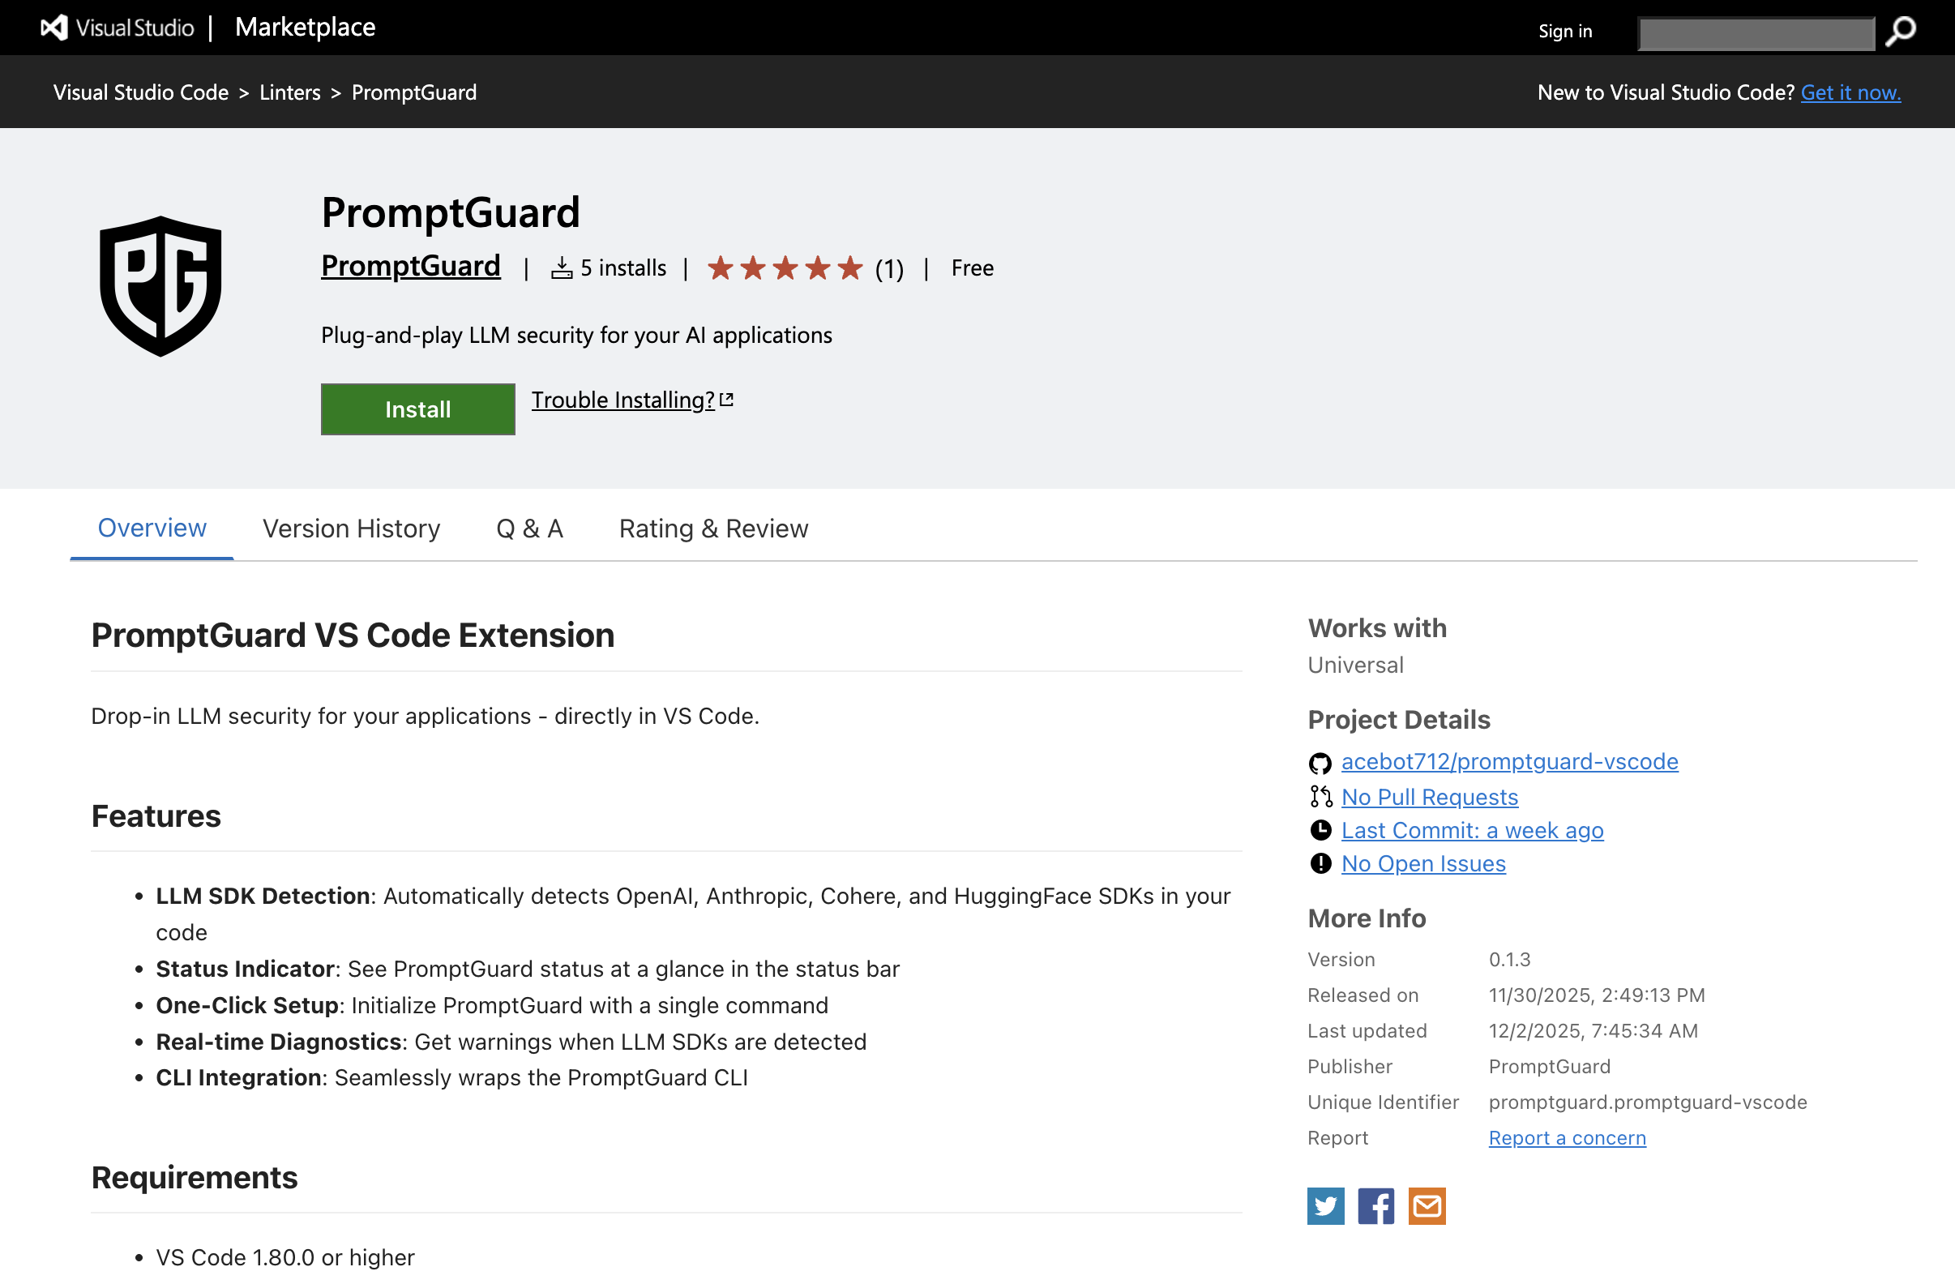Switch to the Rating & Review tab

pos(714,529)
